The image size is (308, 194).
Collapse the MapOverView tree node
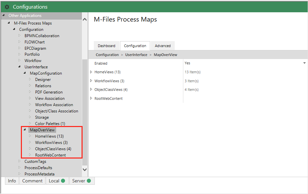click(x=25, y=130)
